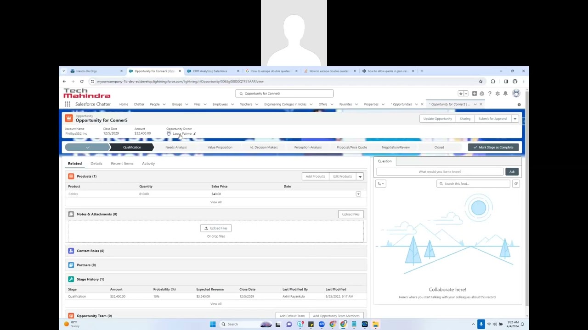This screenshot has height=330, width=588.
Task: Open the Chatter navigation item
Action: [x=139, y=104]
